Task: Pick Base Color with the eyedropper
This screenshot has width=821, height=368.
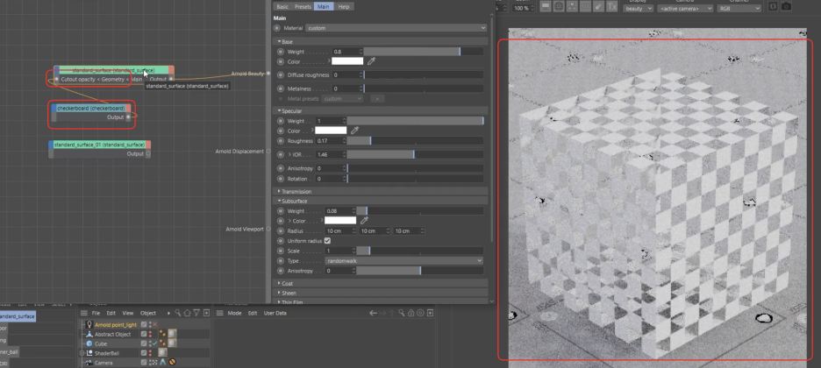Action: point(371,61)
